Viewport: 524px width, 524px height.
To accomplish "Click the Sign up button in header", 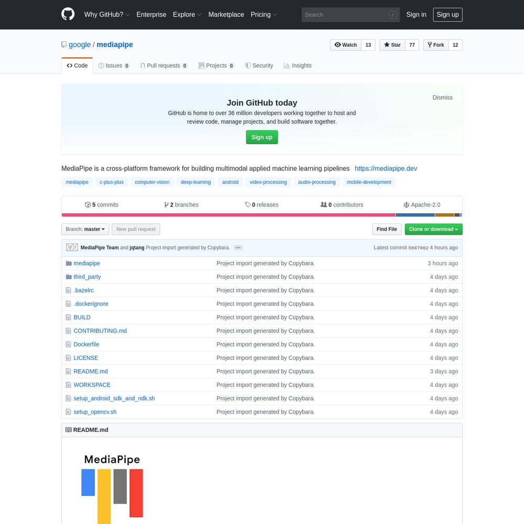I will 448,15.
